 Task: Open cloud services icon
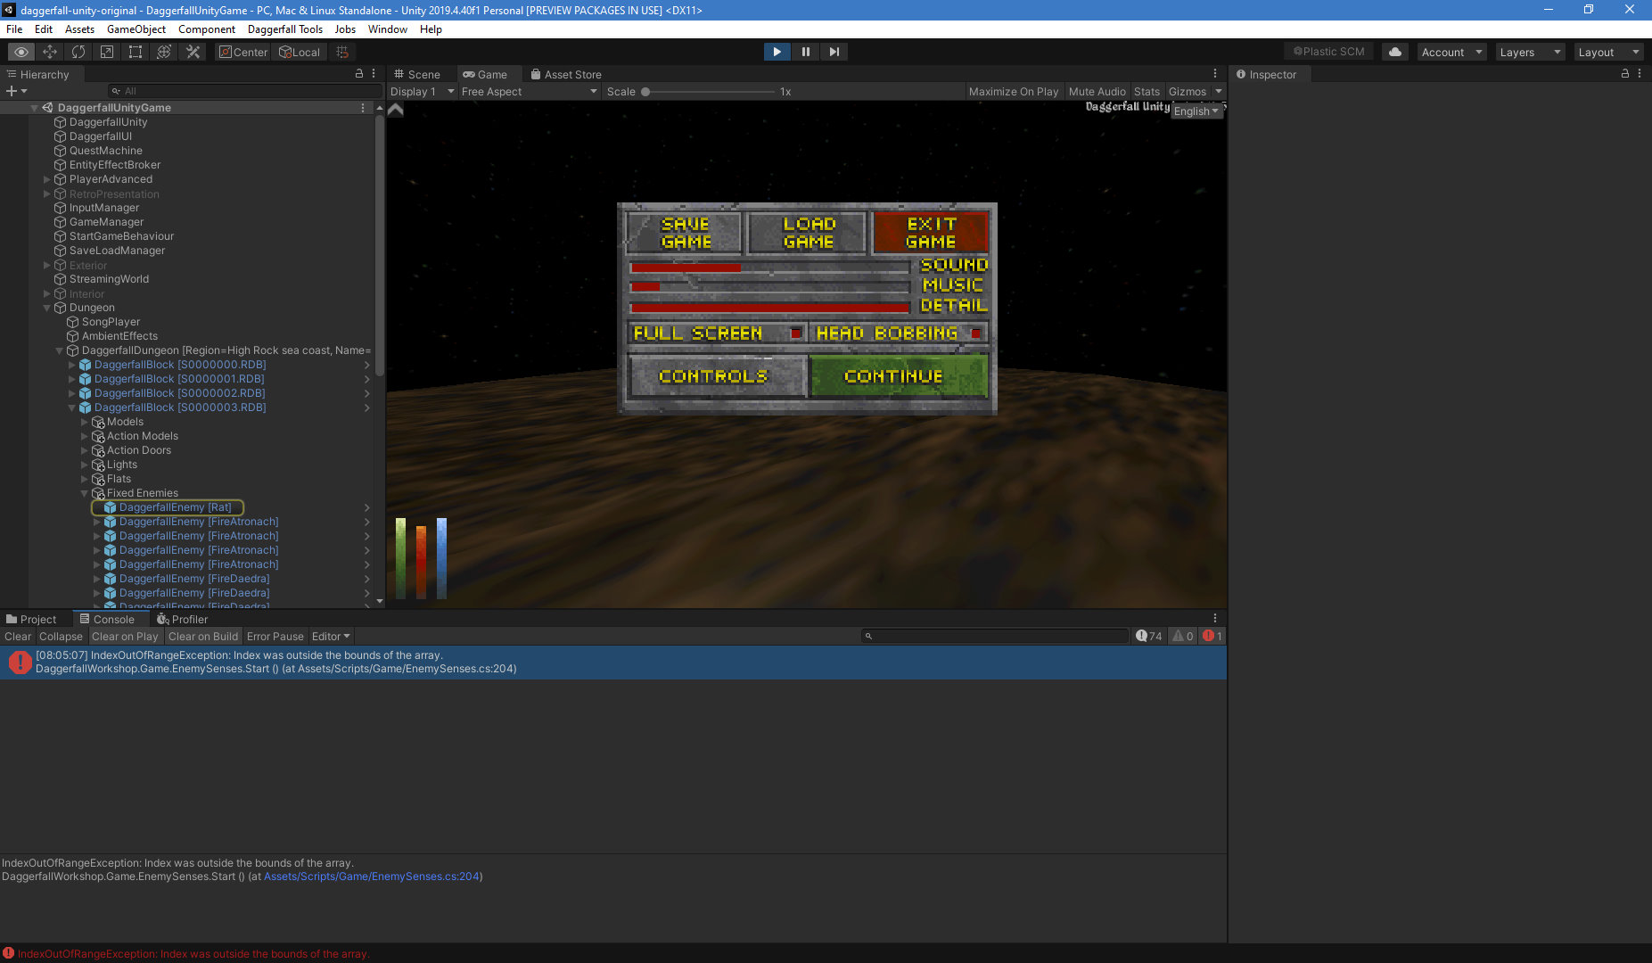click(1395, 52)
